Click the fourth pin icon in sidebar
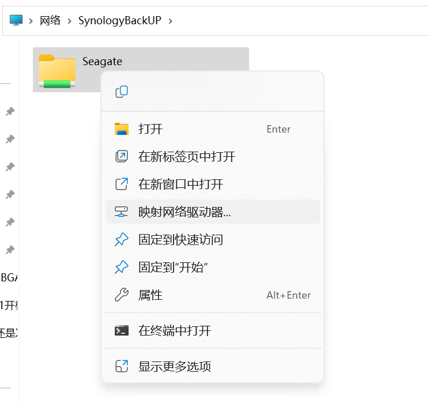Screen dimensions: 429x403 click(x=10, y=194)
